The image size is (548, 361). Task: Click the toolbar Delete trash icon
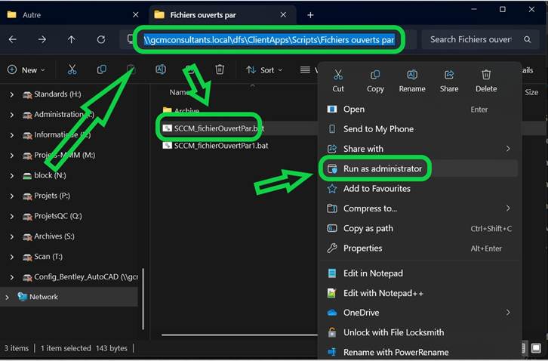click(220, 69)
